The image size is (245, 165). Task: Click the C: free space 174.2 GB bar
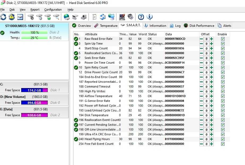(34, 90)
